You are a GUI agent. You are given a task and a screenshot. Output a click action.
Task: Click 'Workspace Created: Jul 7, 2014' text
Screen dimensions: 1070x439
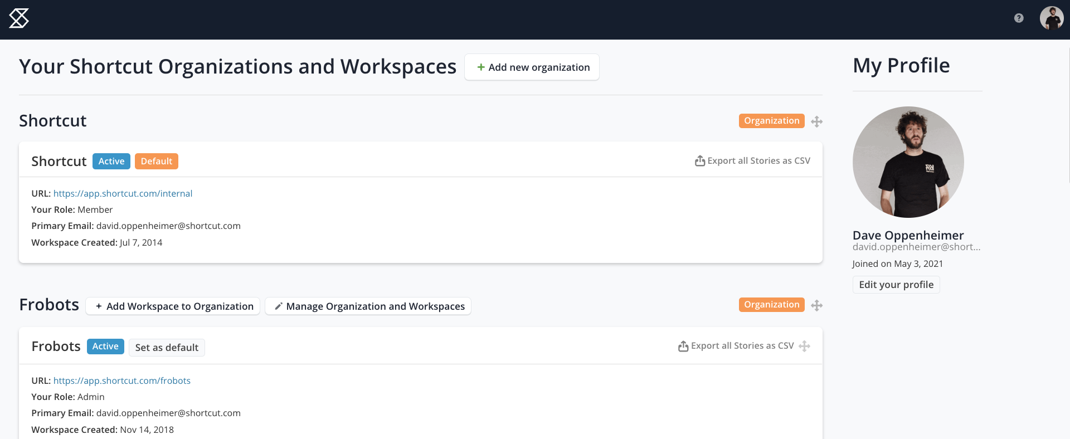click(97, 242)
